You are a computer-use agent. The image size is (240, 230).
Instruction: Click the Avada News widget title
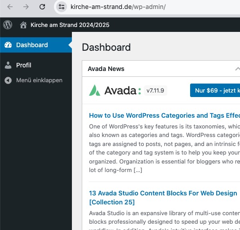pos(106,69)
